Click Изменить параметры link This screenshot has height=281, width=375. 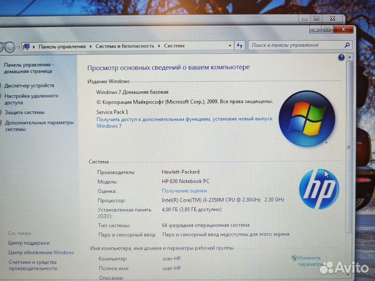click(310, 261)
